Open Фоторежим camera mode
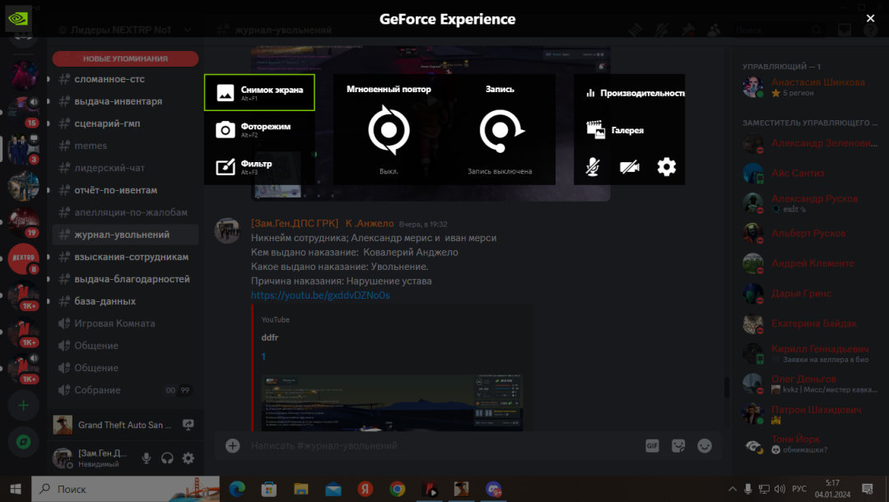The height and width of the screenshot is (502, 889). click(259, 129)
